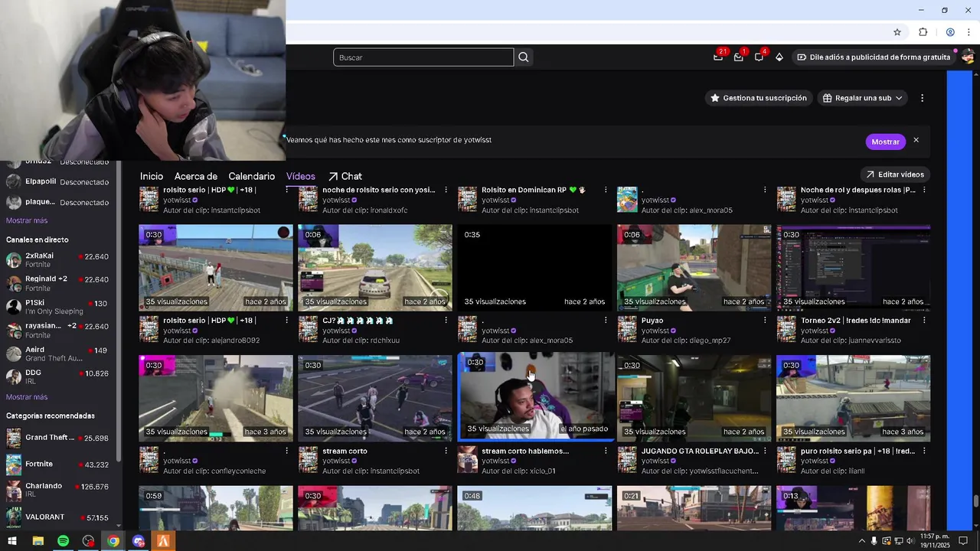This screenshot has height=551, width=980.
Task: Open File Explorer from the taskbar
Action: click(x=38, y=541)
